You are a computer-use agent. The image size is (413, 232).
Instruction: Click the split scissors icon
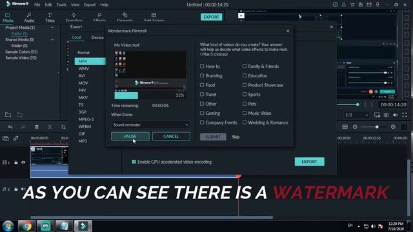[50, 127]
